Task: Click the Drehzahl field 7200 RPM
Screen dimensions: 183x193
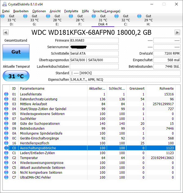Action: [167, 54]
